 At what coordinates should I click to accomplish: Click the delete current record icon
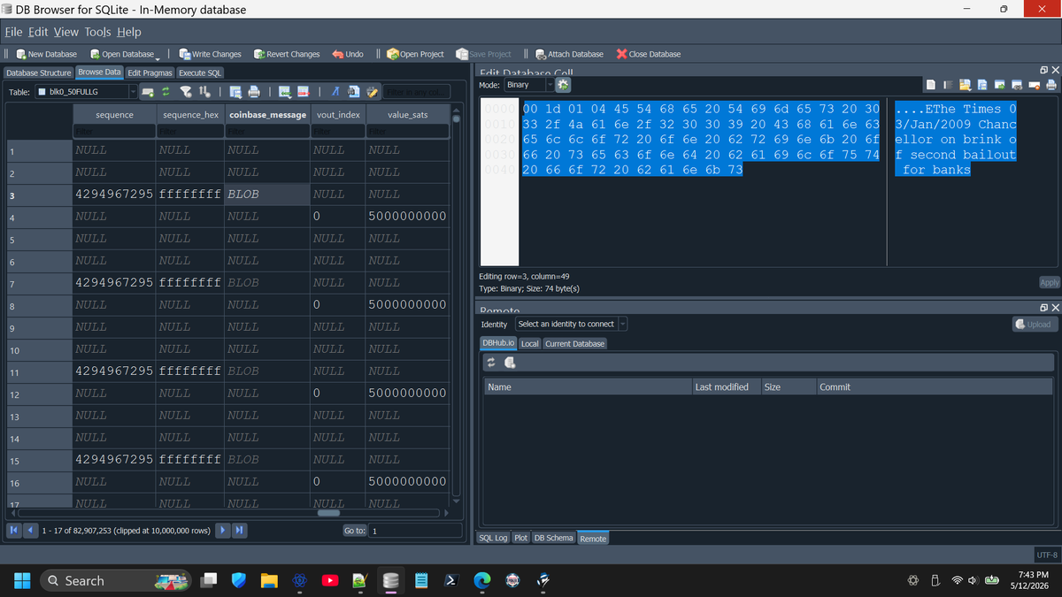304,92
